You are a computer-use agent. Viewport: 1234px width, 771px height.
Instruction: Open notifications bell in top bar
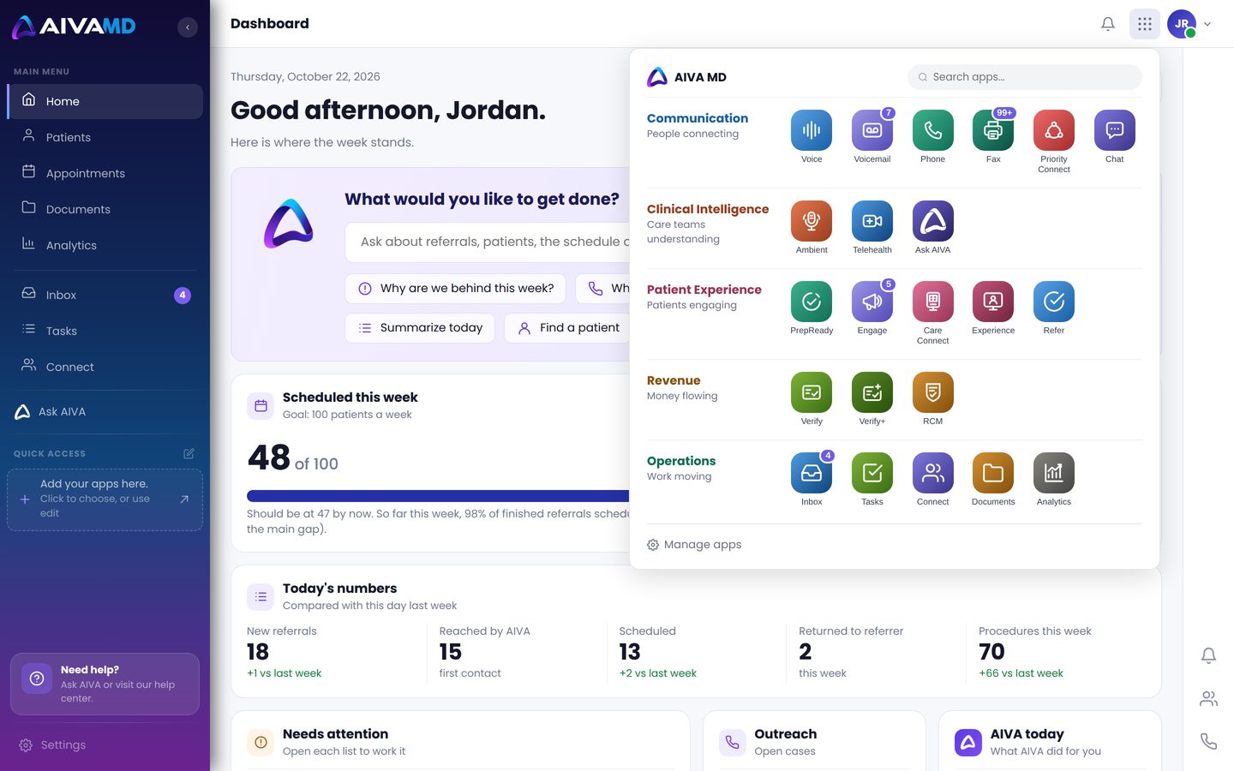[1108, 24]
